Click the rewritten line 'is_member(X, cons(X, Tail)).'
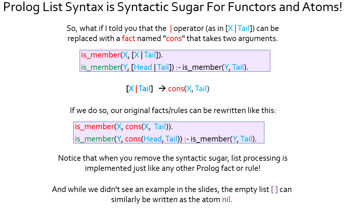355x210 pixels. coord(123,127)
